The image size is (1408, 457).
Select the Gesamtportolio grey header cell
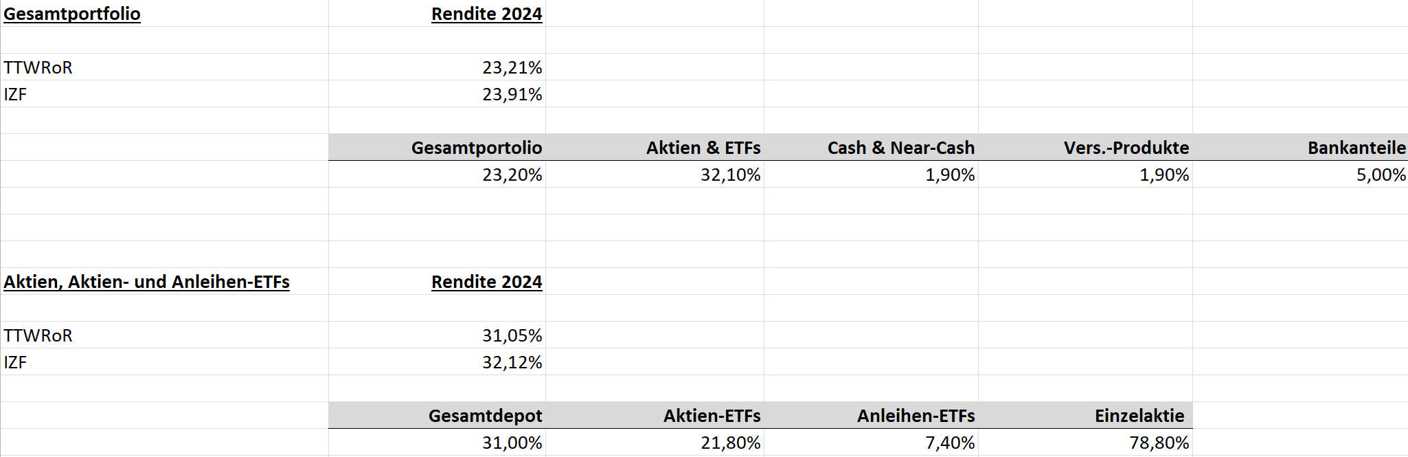coord(437,148)
